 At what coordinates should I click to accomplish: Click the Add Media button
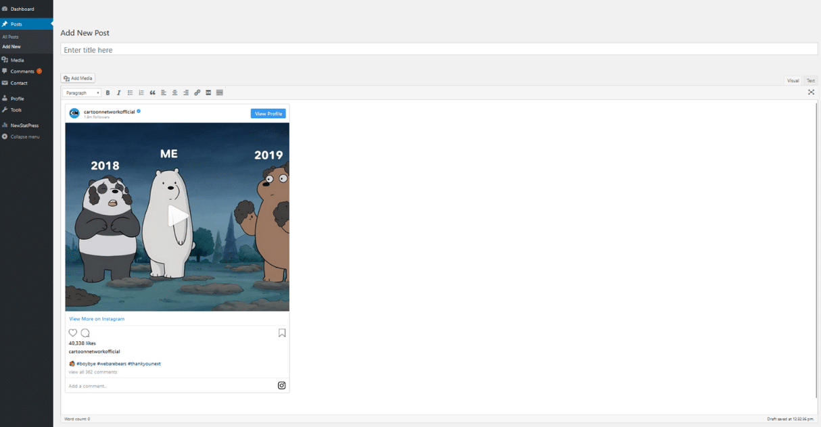pos(78,78)
